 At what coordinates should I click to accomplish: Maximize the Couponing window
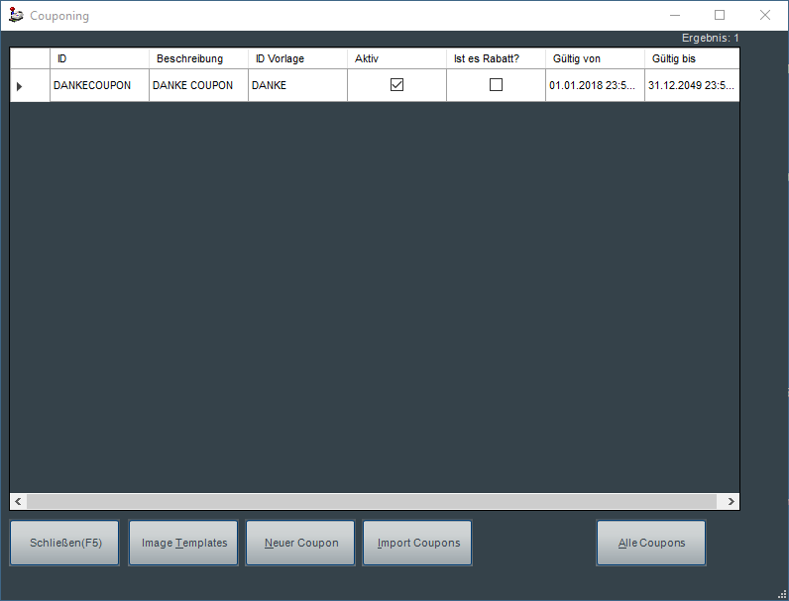coord(720,15)
